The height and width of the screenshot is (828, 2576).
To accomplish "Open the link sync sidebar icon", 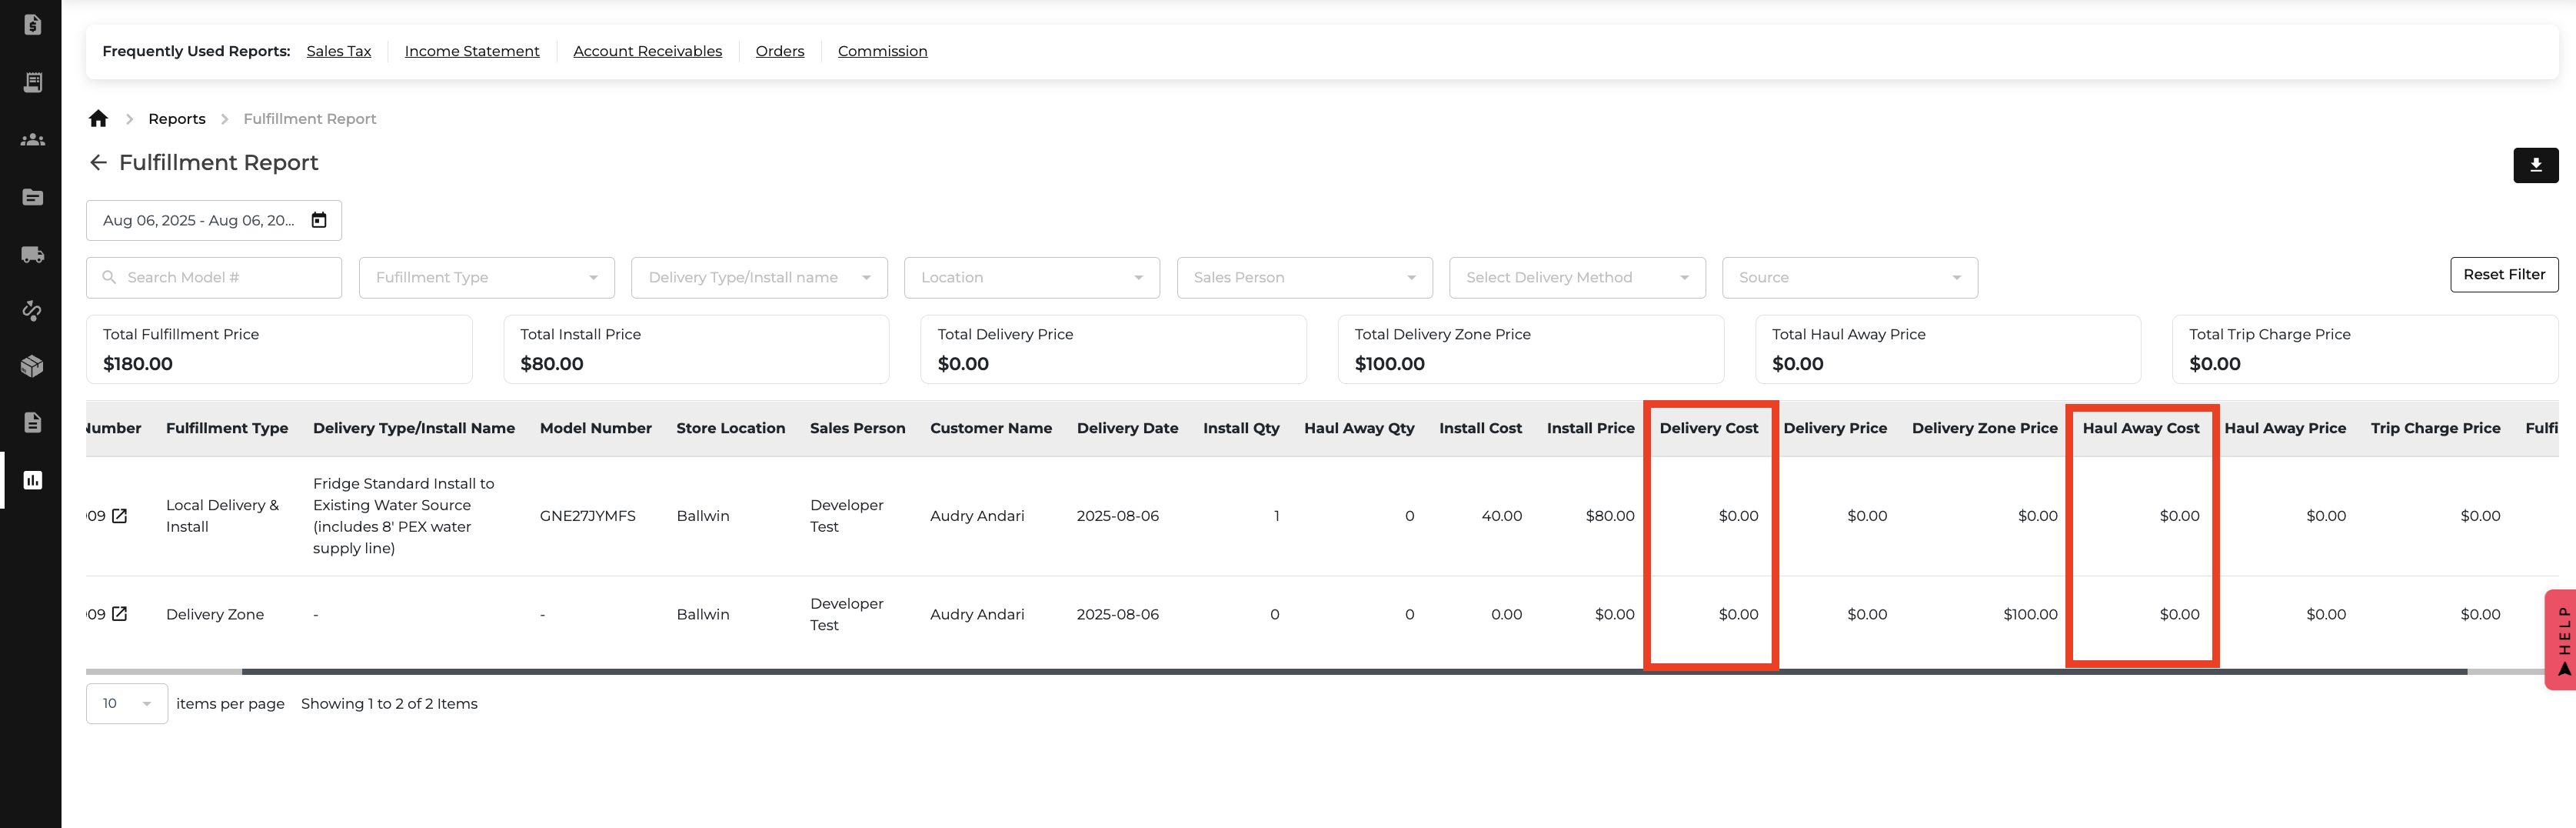I will pos(32,310).
